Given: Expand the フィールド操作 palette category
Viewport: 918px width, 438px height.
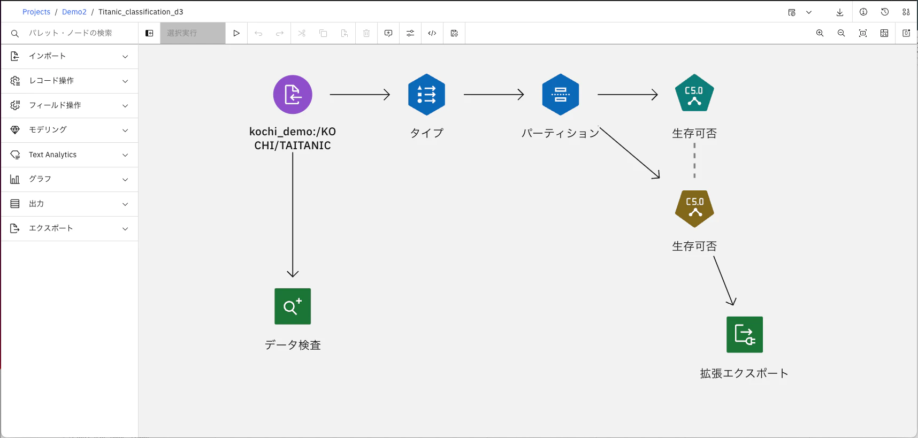Looking at the screenshot, I should 70,105.
